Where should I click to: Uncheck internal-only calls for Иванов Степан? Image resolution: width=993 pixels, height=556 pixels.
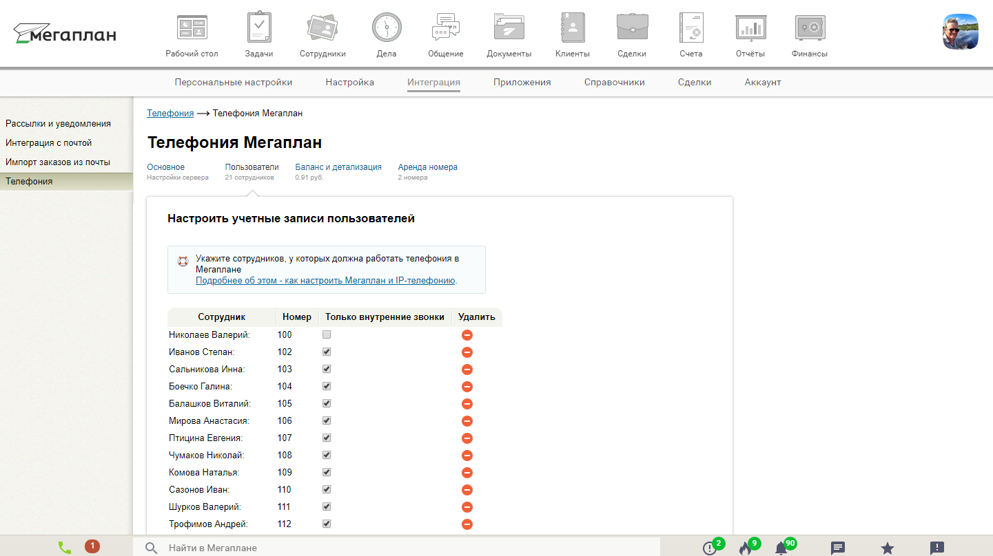coord(327,352)
